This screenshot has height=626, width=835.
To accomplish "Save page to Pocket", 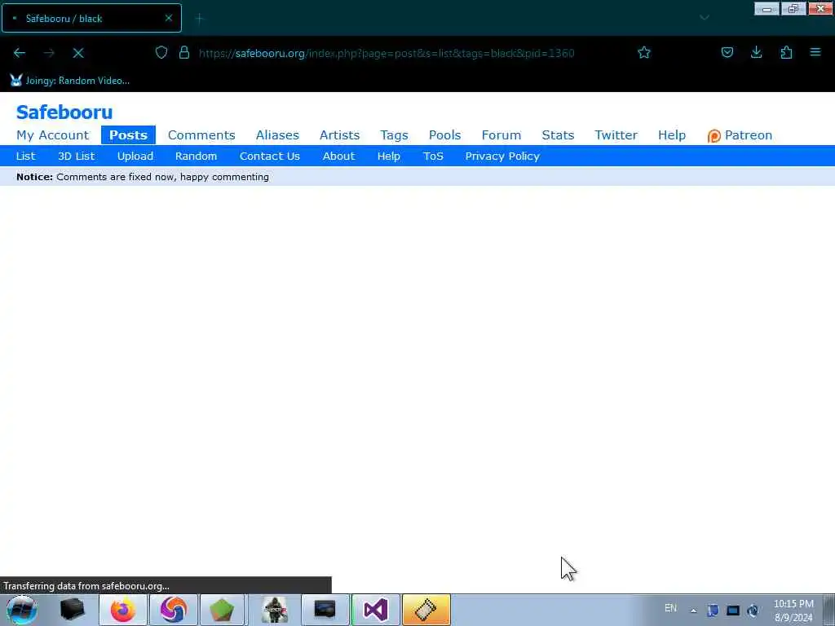I will point(727,52).
